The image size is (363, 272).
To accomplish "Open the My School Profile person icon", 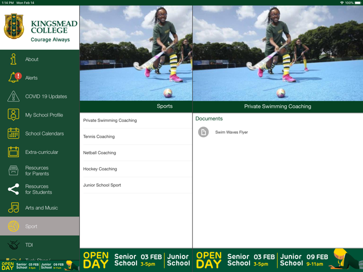I will (13, 114).
